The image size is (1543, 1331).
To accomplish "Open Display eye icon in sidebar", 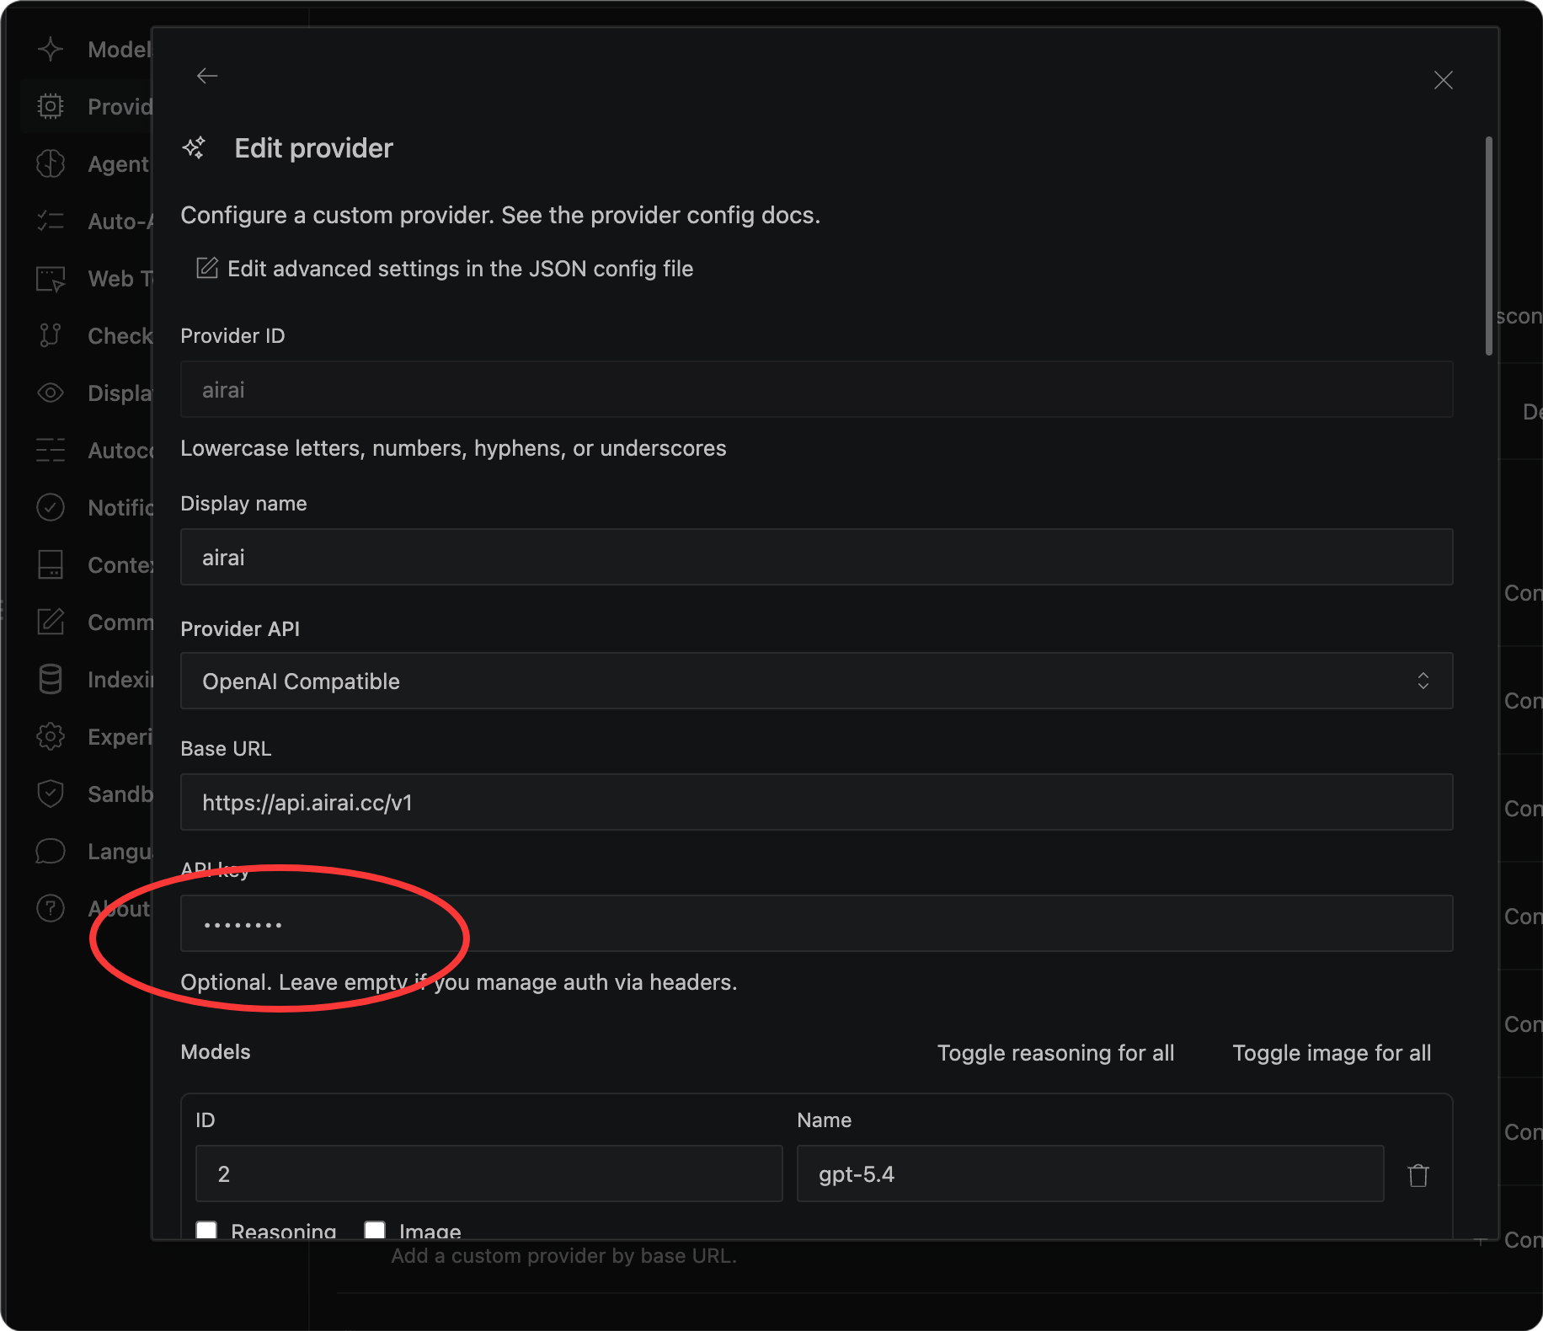I will pos(51,393).
